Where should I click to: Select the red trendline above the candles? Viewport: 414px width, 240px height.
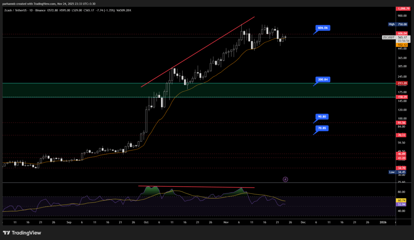(198, 51)
